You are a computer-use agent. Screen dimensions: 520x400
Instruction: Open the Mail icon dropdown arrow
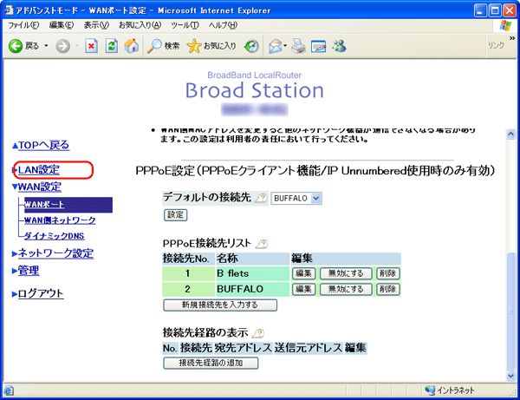[285, 45]
